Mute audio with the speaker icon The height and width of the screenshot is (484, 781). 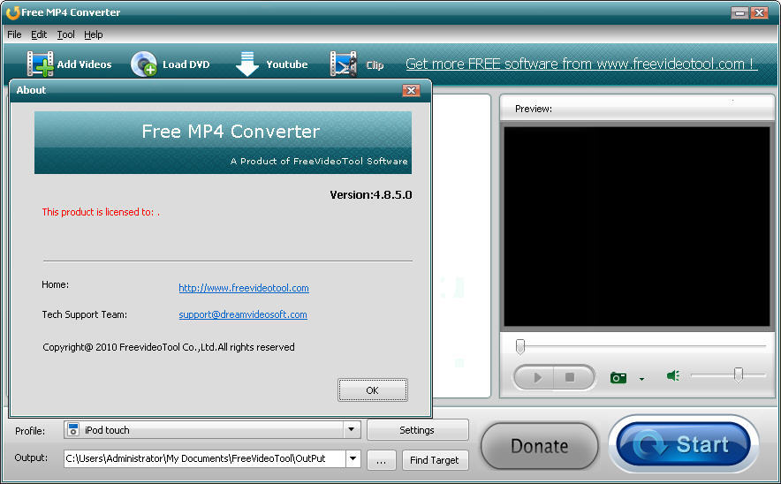[x=673, y=375]
